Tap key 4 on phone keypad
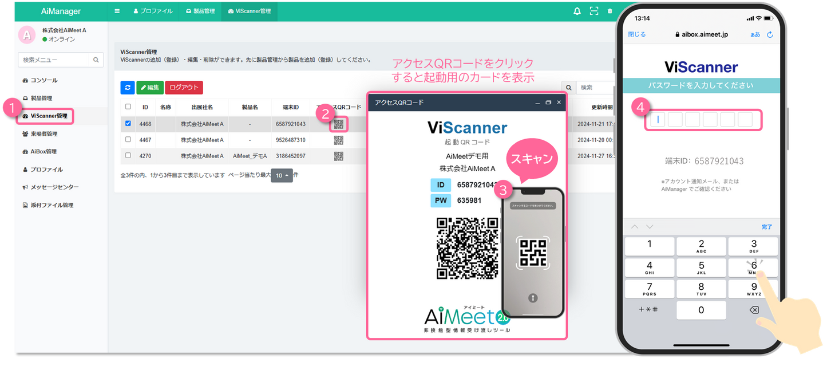Image resolution: width=831 pixels, height=366 pixels. tap(649, 267)
